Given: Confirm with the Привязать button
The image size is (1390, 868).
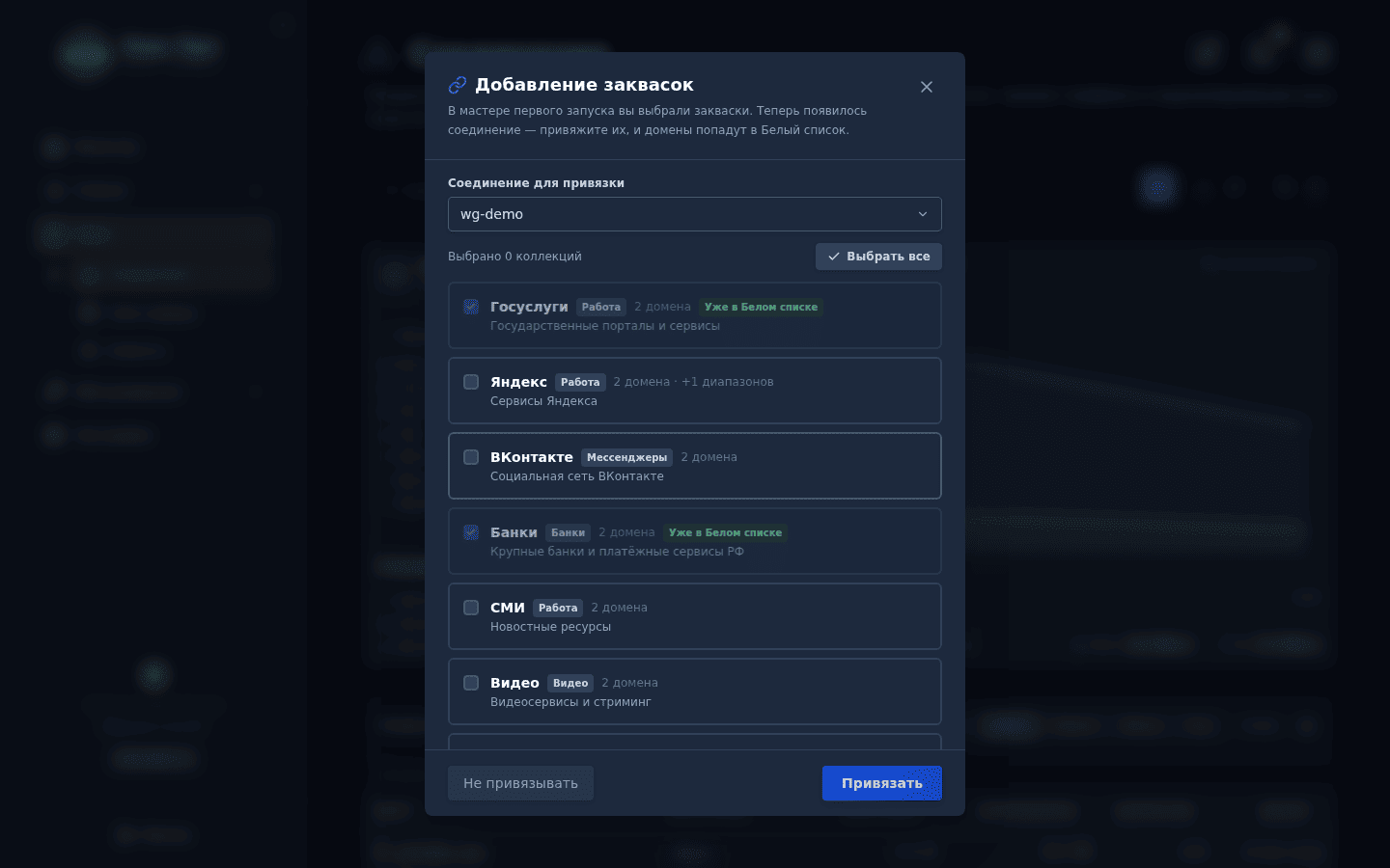Looking at the screenshot, I should (x=882, y=783).
